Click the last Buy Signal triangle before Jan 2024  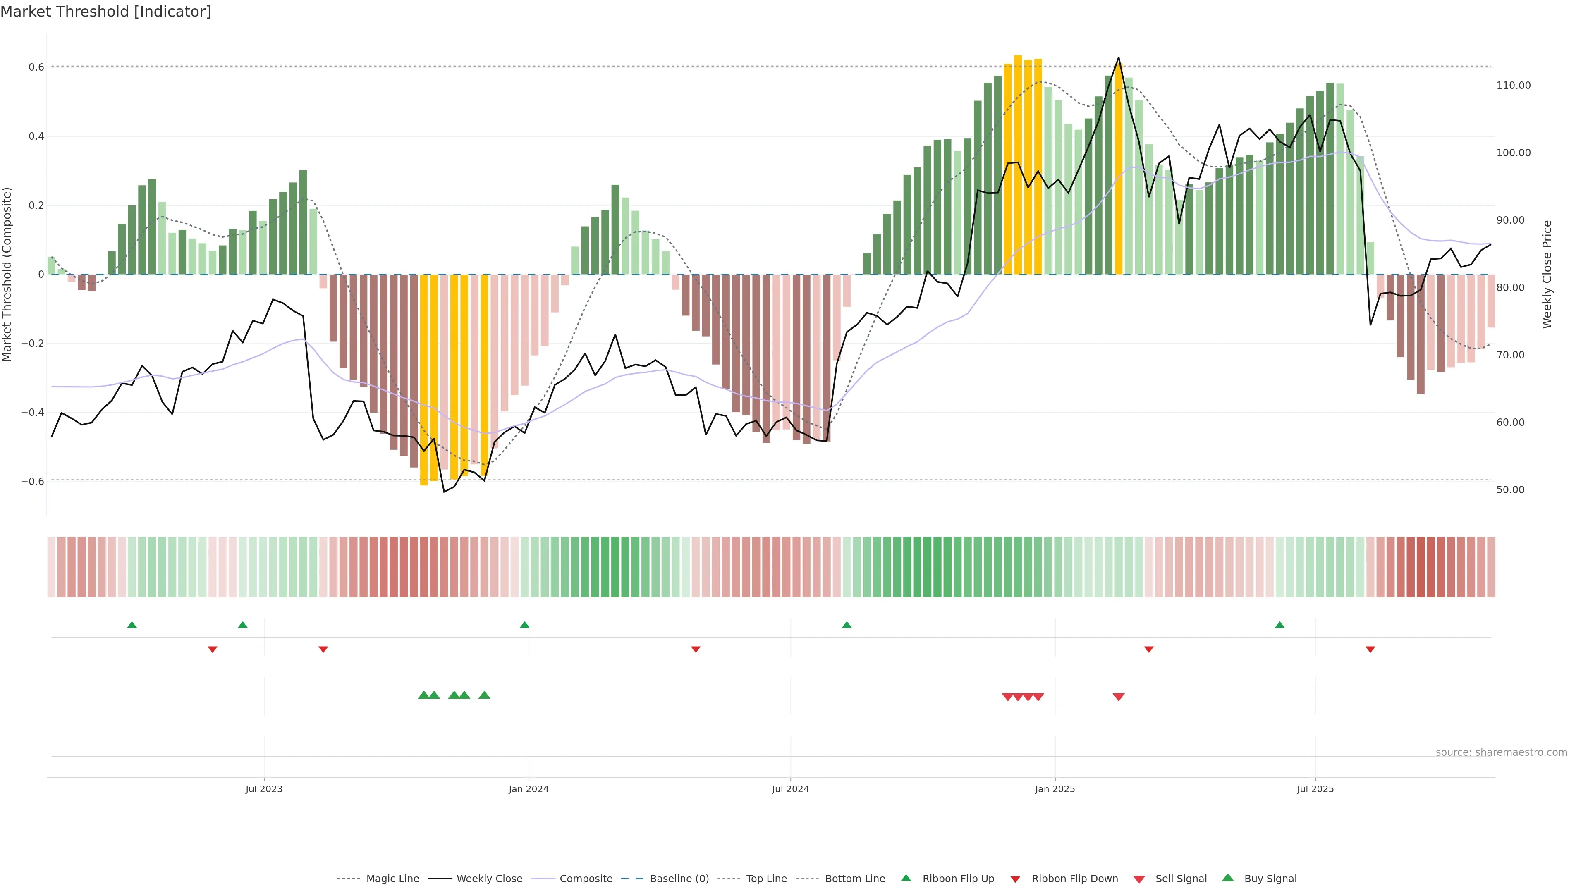point(485,695)
